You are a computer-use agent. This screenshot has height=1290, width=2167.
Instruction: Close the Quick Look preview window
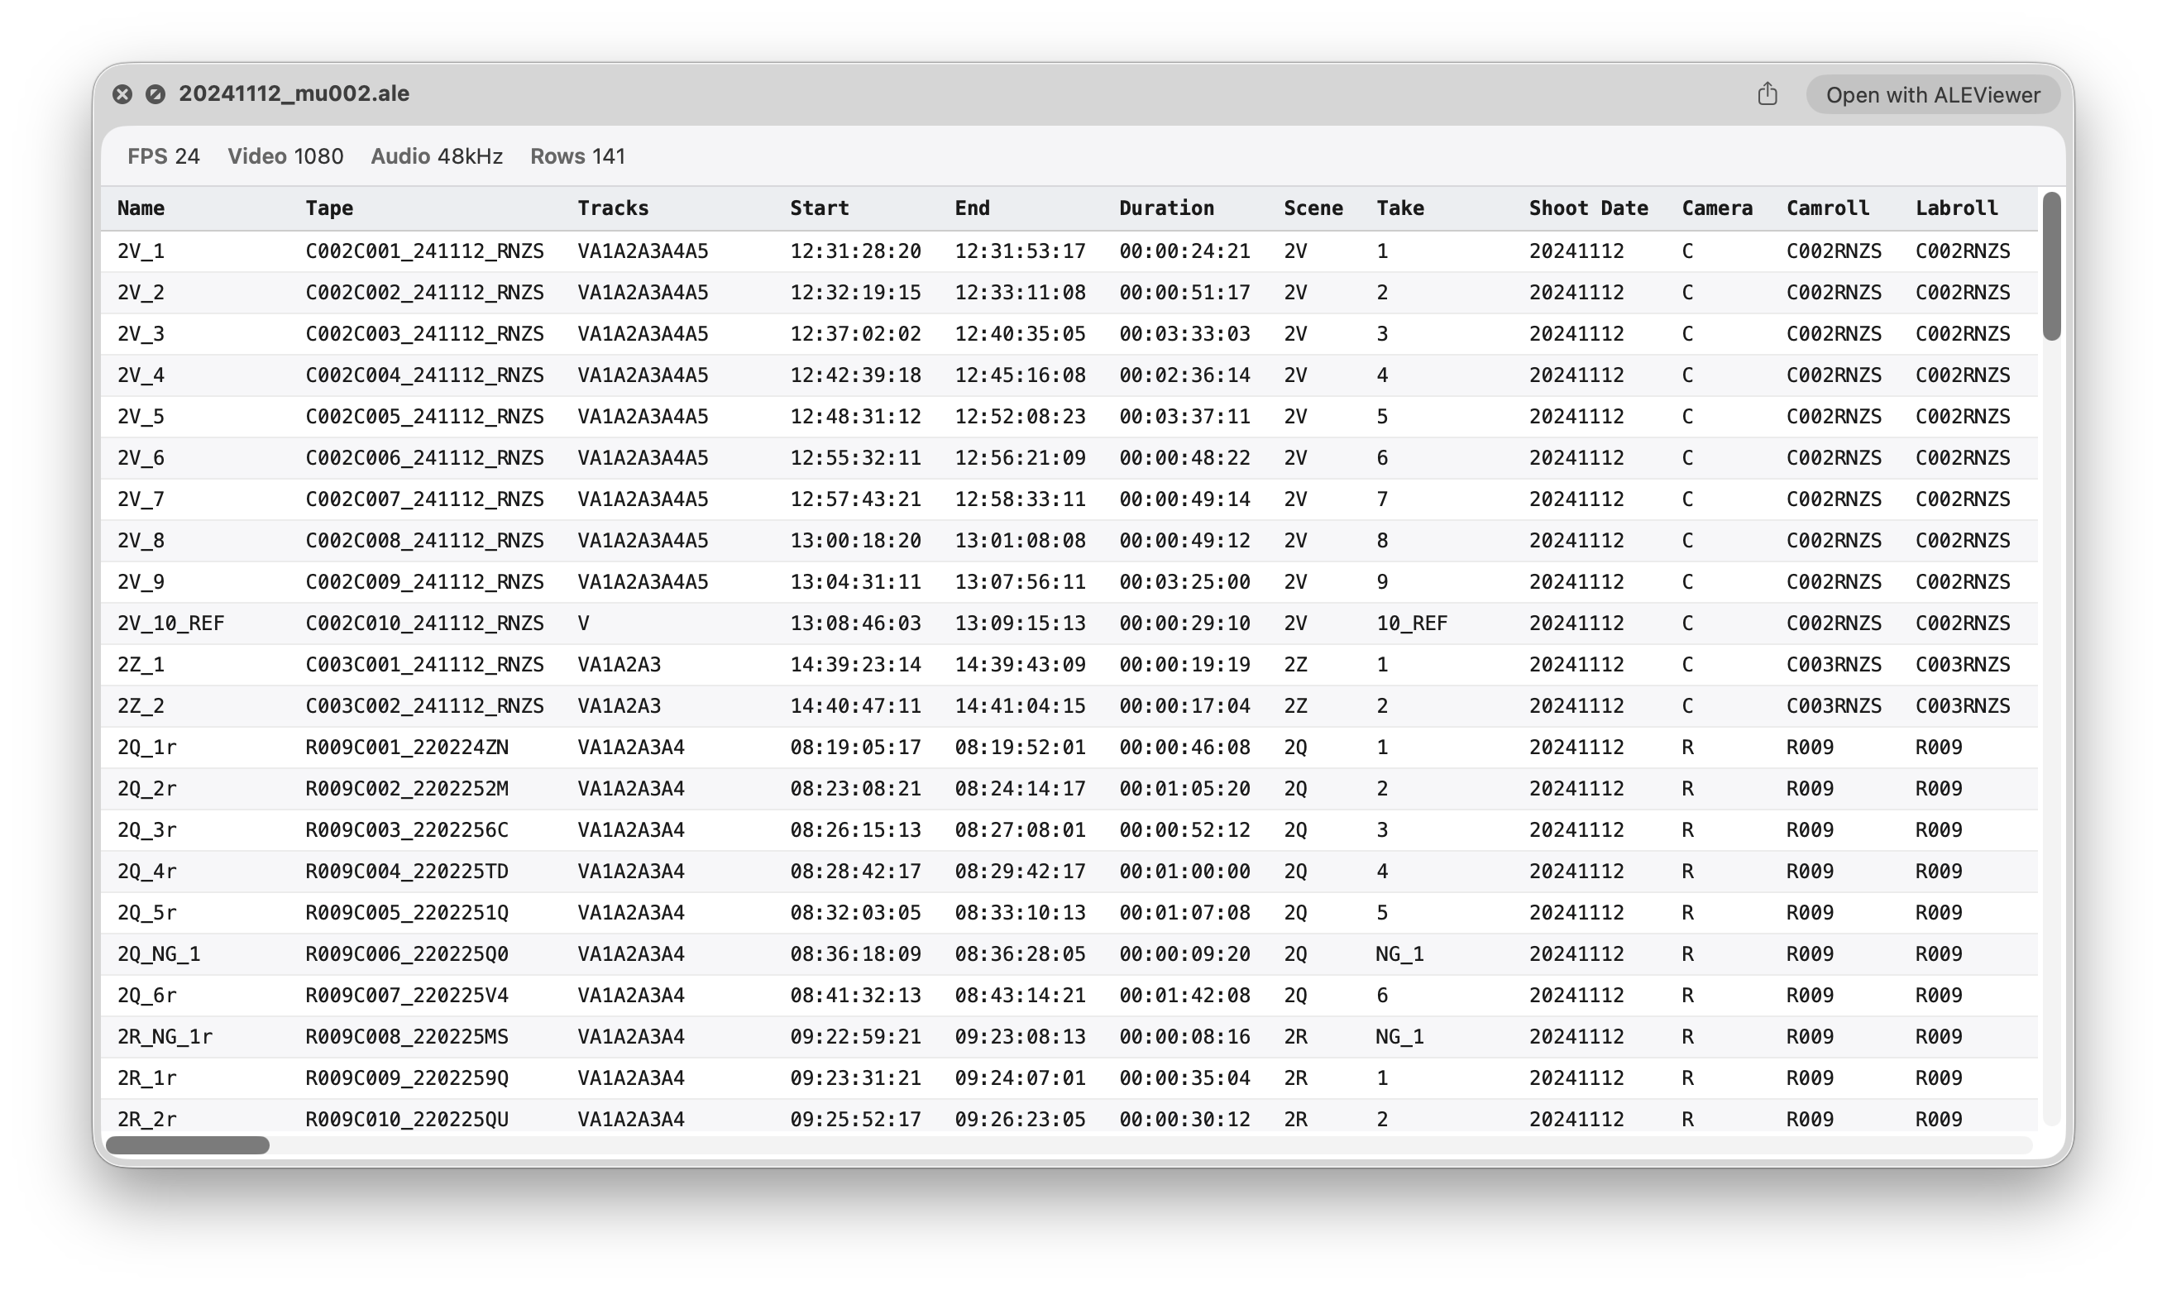[122, 94]
